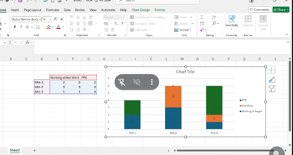This screenshot has width=293, height=155.
Task: Click the Sensitivity icon in ribbon
Action: 232,19
